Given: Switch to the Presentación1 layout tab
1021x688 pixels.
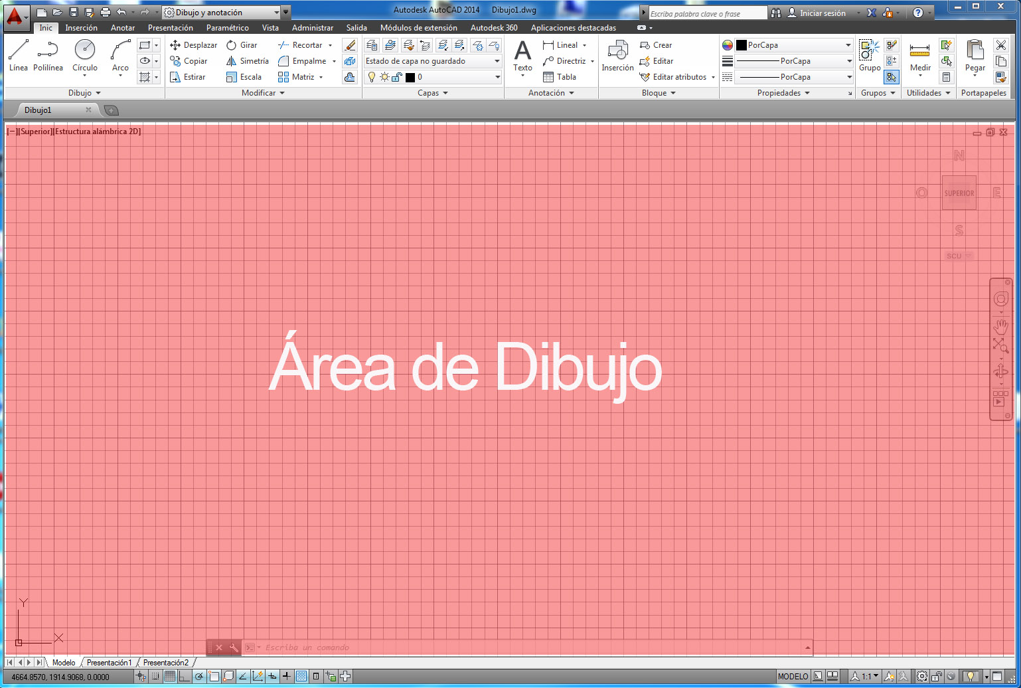Looking at the screenshot, I should click(109, 662).
